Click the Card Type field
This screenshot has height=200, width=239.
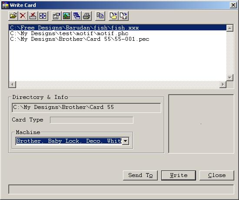(x=92, y=120)
